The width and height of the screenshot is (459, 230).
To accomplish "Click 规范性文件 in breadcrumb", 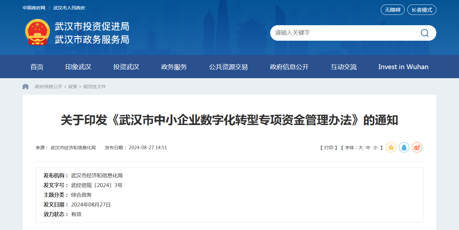I will [94, 87].
